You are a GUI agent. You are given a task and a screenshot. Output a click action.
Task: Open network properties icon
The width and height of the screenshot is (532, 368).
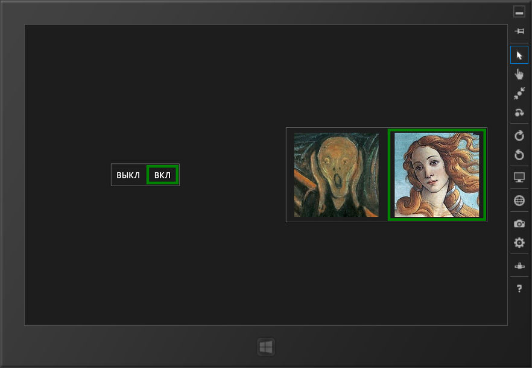click(x=519, y=266)
